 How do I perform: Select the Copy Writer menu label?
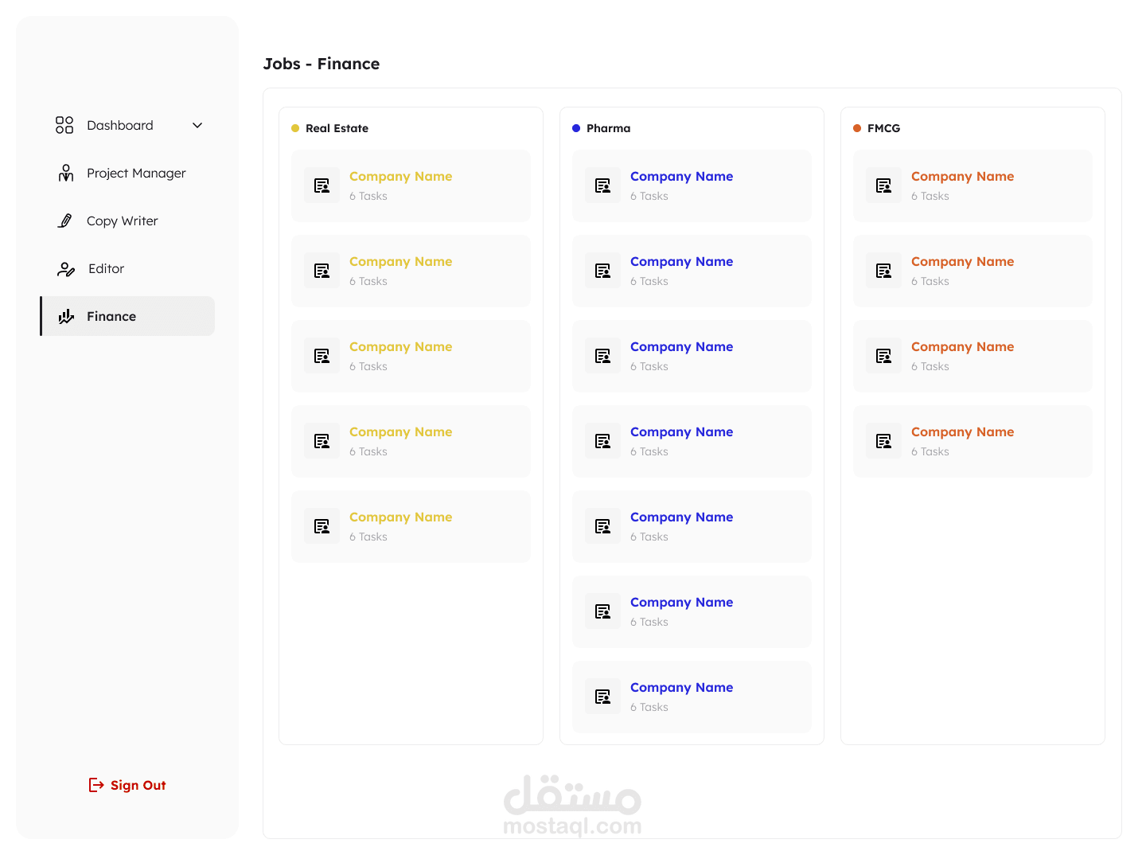tap(123, 221)
